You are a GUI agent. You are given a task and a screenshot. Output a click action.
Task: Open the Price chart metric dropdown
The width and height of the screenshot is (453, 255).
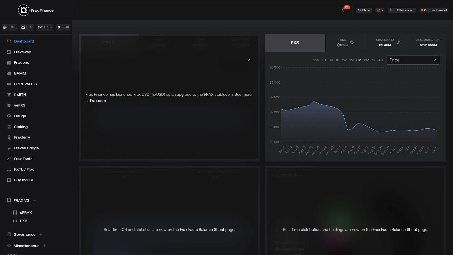[413, 60]
